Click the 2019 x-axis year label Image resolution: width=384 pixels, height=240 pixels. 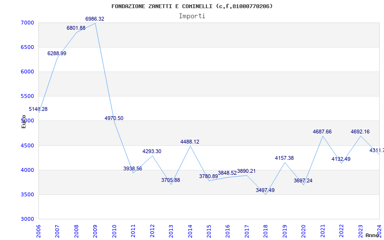pos(285,231)
